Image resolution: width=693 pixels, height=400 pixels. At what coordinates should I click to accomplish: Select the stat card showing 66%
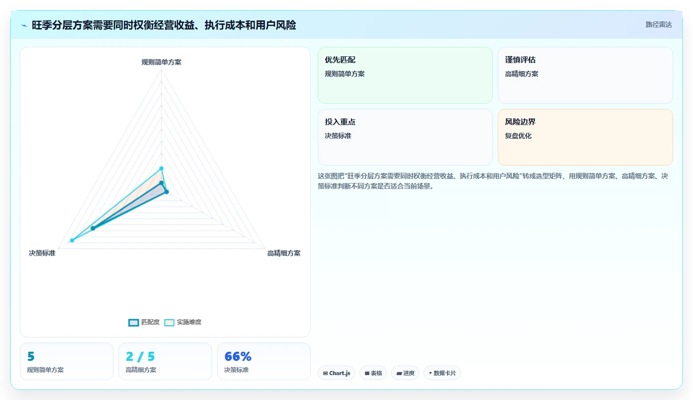tap(263, 361)
